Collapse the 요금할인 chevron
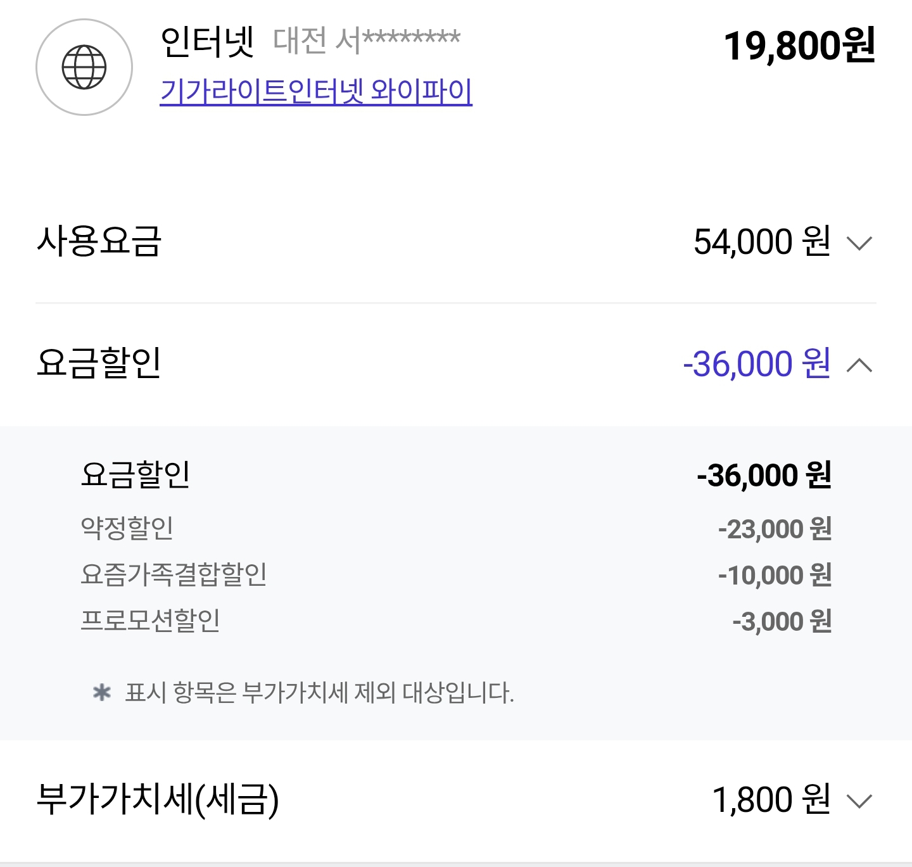This screenshot has height=867, width=912. [859, 365]
